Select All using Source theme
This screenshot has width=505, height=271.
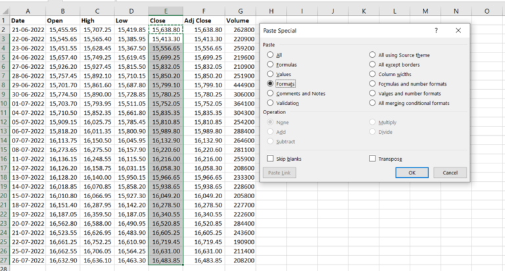click(x=373, y=55)
